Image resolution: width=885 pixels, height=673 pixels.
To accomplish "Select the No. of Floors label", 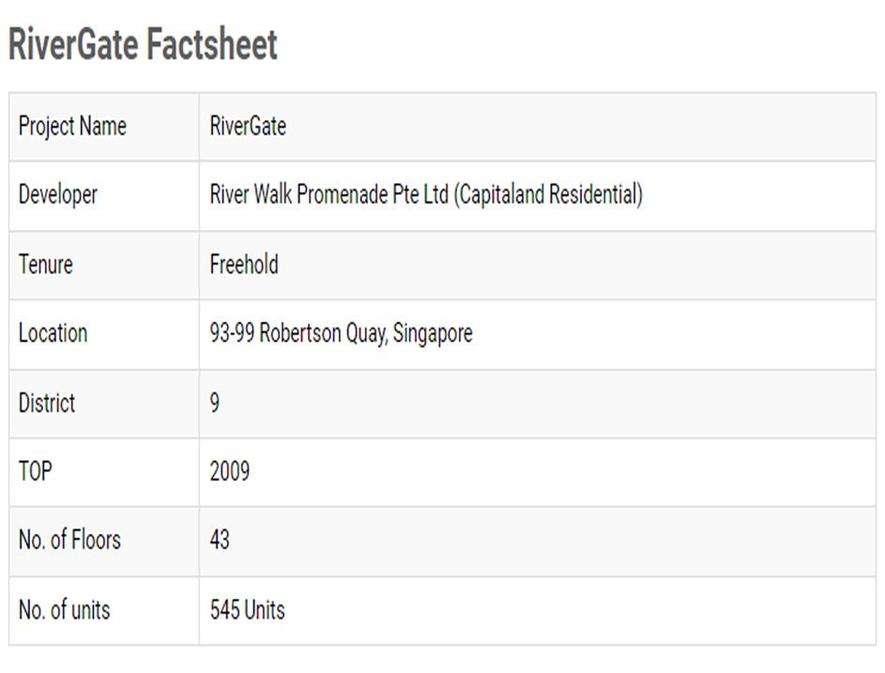I will (69, 541).
